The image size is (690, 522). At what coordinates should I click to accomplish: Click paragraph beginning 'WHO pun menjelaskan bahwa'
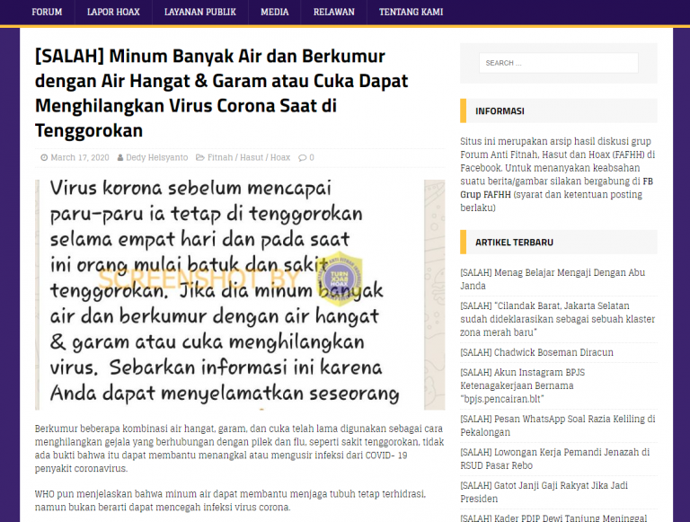231,500
